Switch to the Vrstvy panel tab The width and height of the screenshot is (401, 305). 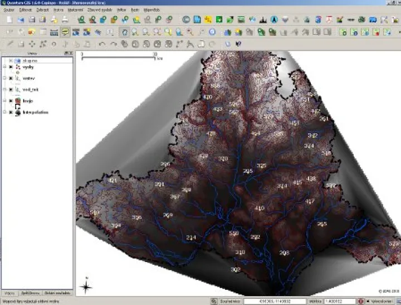[x=9, y=293]
